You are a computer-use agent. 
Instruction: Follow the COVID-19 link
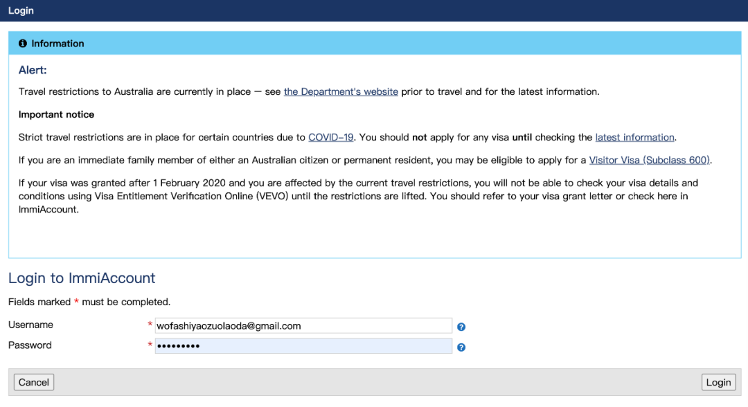(x=331, y=137)
